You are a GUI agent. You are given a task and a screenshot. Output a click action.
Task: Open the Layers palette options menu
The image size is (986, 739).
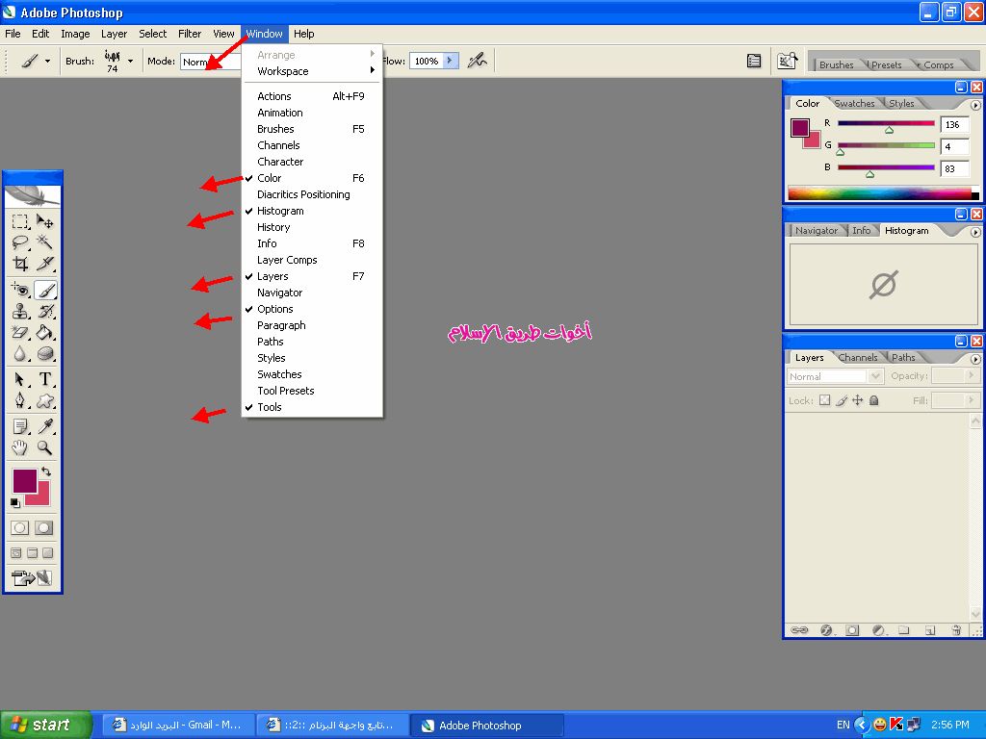(975, 360)
